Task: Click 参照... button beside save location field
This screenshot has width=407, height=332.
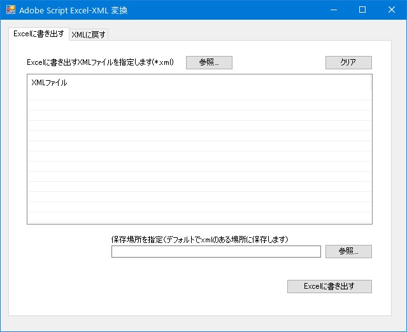Action: pos(348,251)
